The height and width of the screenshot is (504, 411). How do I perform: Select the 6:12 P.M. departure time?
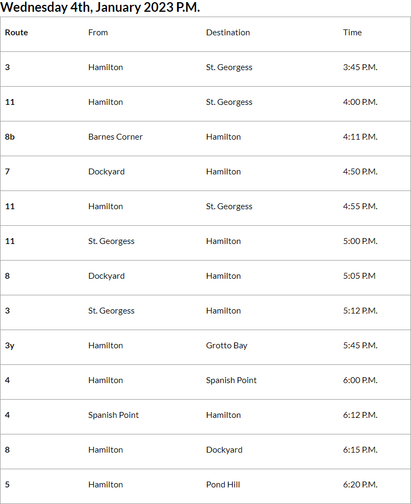(x=360, y=415)
